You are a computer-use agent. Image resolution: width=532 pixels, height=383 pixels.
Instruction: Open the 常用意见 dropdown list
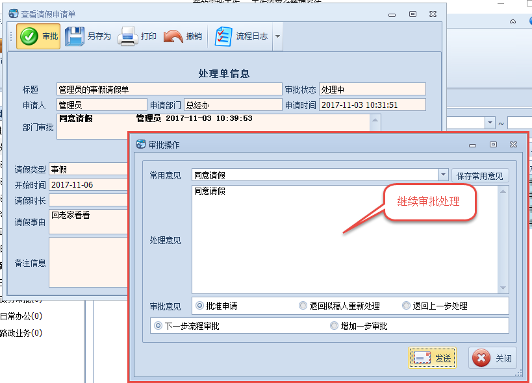tap(443, 175)
